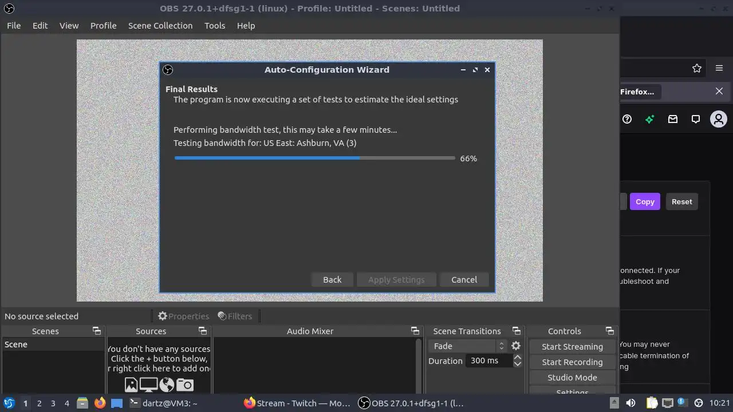Viewport: 733px width, 412px height.
Task: Decrease transition duration with down arrow
Action: pos(518,364)
